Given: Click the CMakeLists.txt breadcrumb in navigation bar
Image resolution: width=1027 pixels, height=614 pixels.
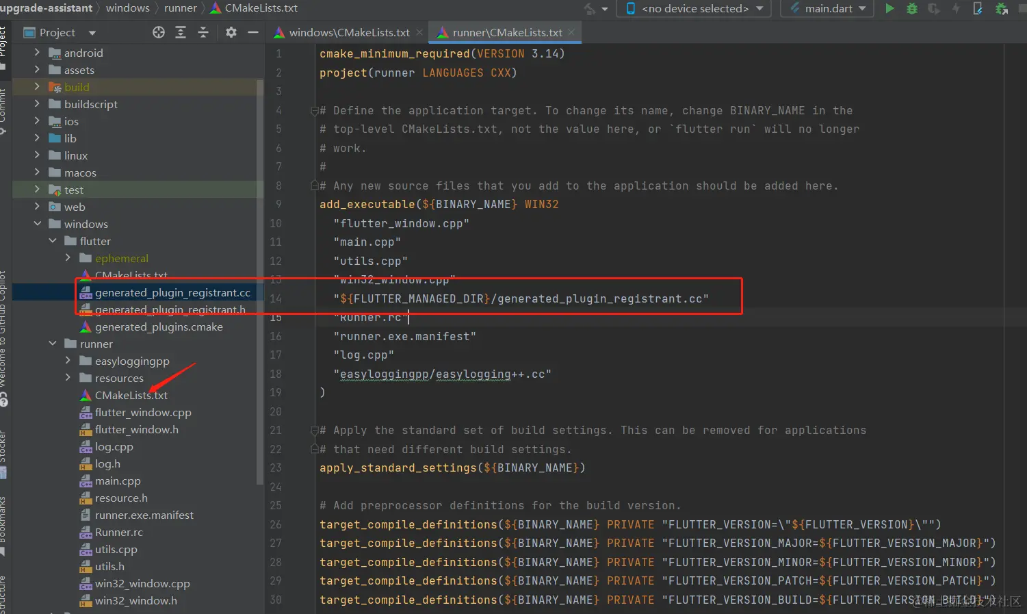Looking at the screenshot, I should (x=254, y=8).
